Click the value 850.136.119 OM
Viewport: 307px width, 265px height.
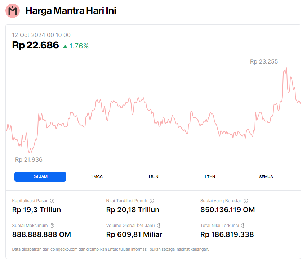tap(227, 210)
